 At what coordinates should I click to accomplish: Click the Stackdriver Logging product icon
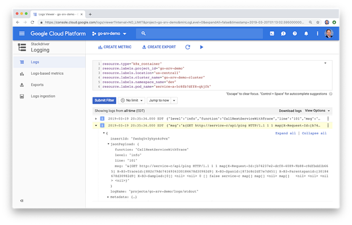point(22,47)
